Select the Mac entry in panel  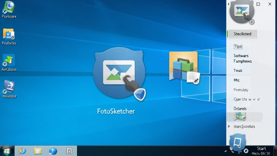236,80
